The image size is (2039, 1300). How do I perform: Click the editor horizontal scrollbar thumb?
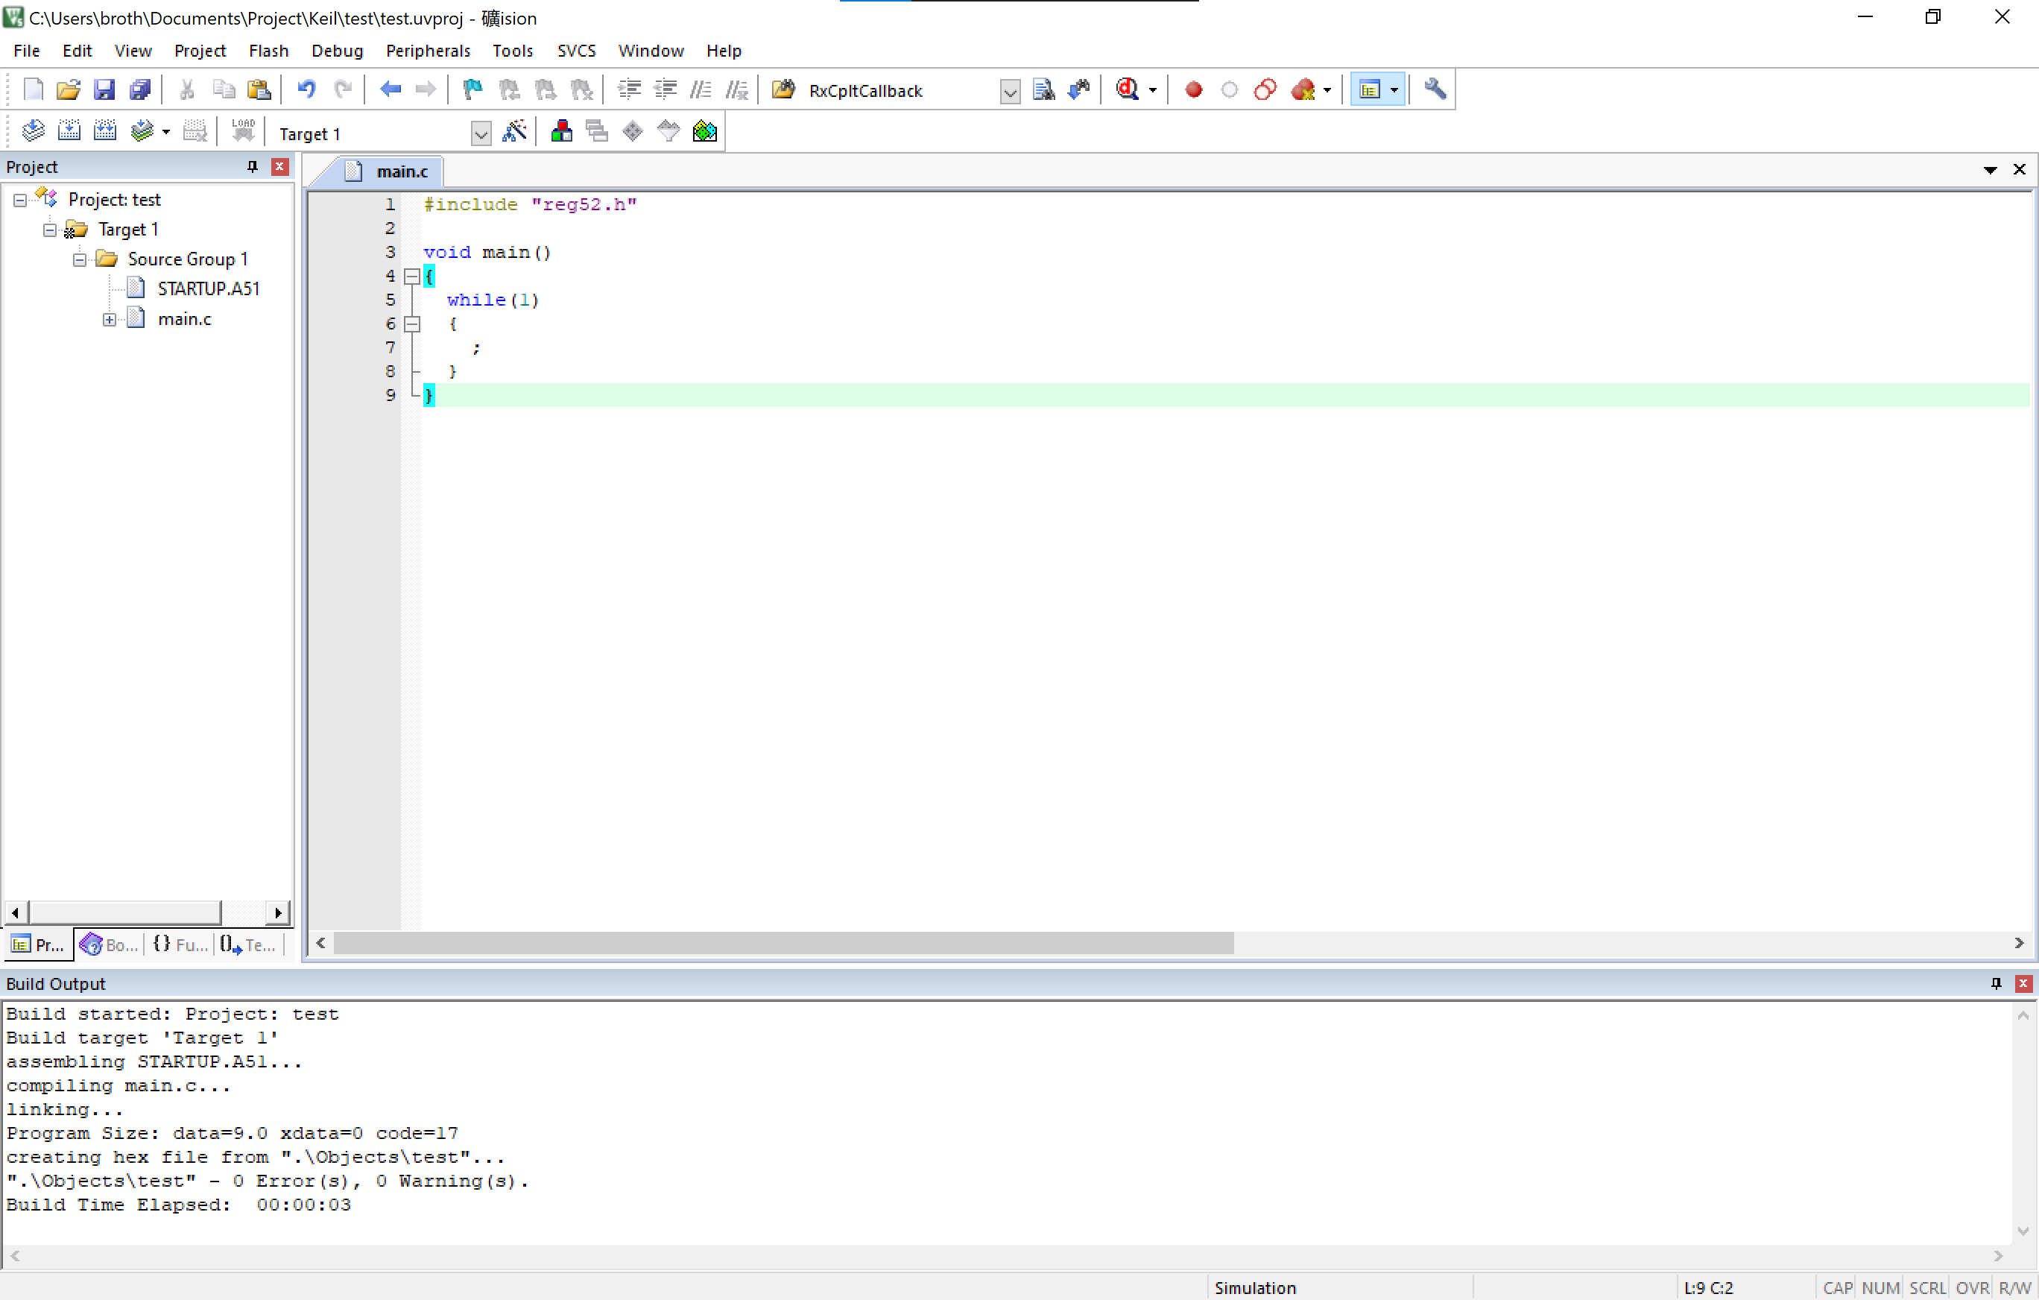coord(783,943)
